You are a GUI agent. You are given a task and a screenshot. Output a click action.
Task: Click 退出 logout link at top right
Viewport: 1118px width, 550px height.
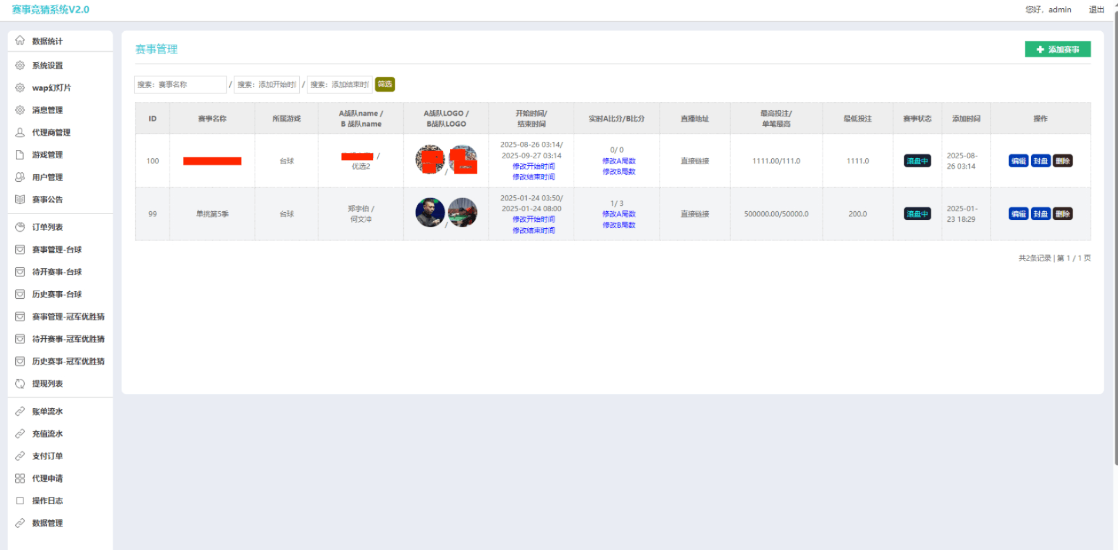click(x=1096, y=9)
